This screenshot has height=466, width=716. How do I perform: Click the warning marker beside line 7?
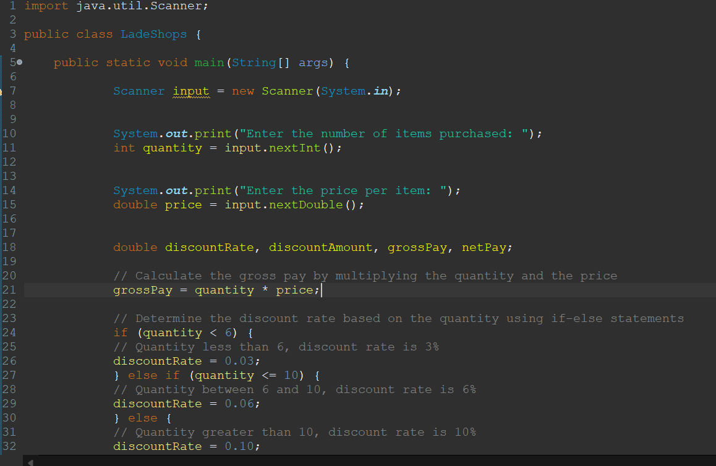[2, 91]
